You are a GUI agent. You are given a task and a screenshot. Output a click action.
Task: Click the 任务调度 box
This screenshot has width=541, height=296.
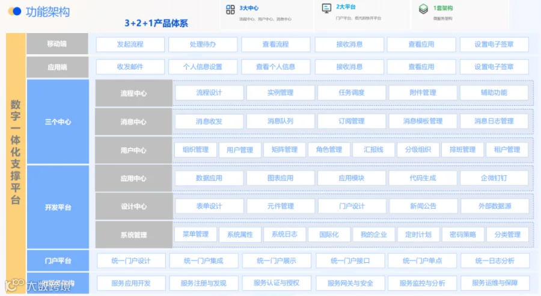pos(352,93)
